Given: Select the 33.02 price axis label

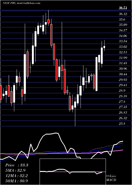Looking at the screenshot, I should [123, 47].
